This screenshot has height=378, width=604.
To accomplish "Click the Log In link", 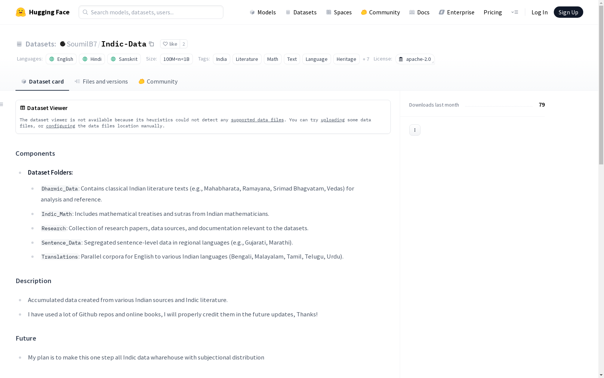I will pos(539,12).
